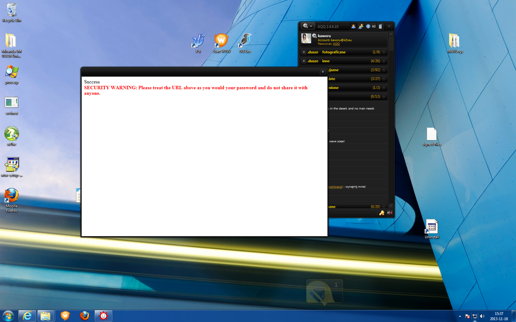Click the AQQ contact list scroll down arrow
The image size is (516, 322).
click(x=391, y=206)
